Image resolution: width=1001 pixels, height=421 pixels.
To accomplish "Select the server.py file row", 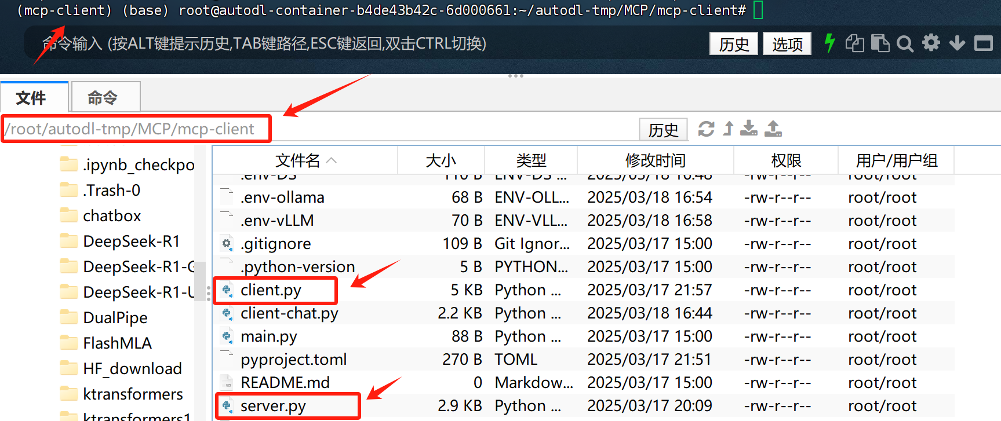I will click(x=583, y=405).
